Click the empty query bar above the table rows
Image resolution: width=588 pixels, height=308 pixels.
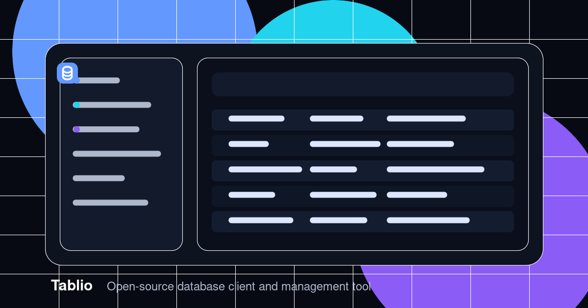[x=363, y=84]
